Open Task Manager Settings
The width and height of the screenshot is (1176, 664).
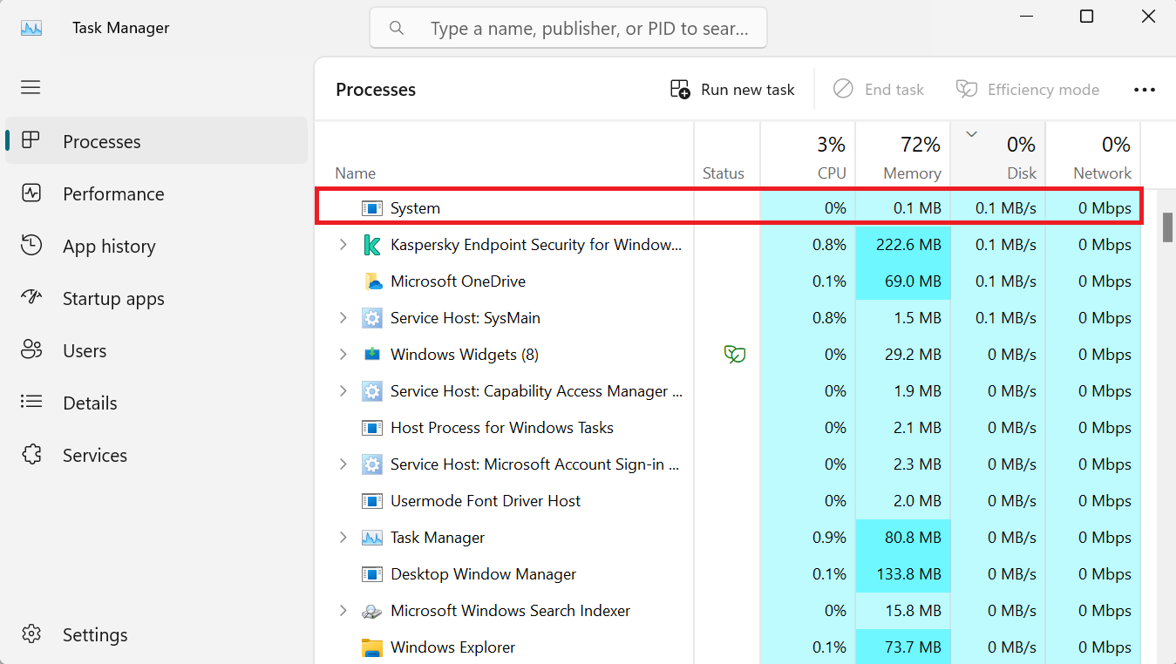pos(157,634)
